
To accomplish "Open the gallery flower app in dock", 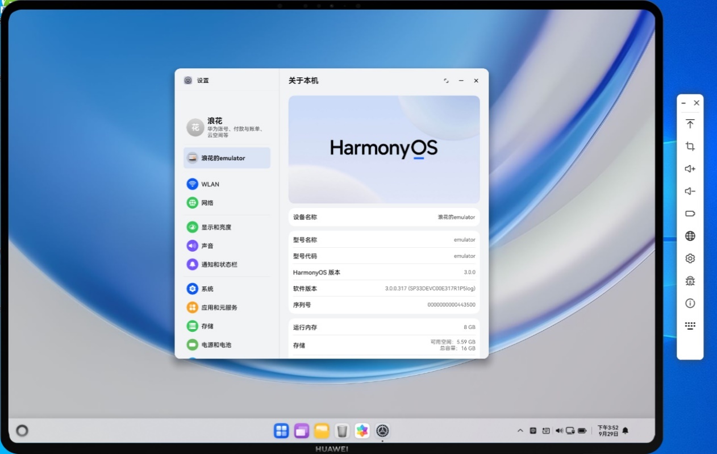I will pos(362,431).
